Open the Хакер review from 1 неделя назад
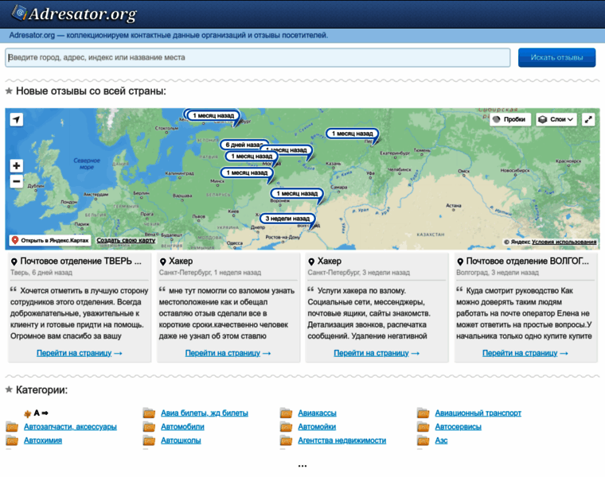605x477 pixels. 181,262
